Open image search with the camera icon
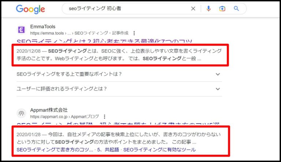 point(222,9)
